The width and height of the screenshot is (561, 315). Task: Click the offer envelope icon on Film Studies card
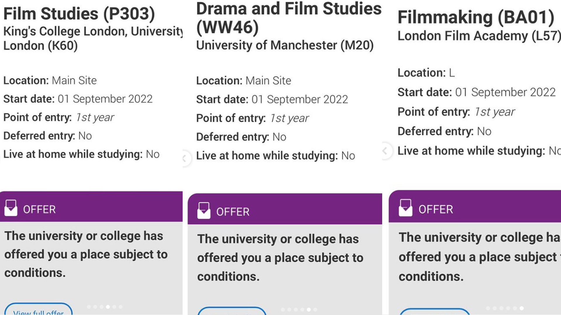click(x=11, y=208)
